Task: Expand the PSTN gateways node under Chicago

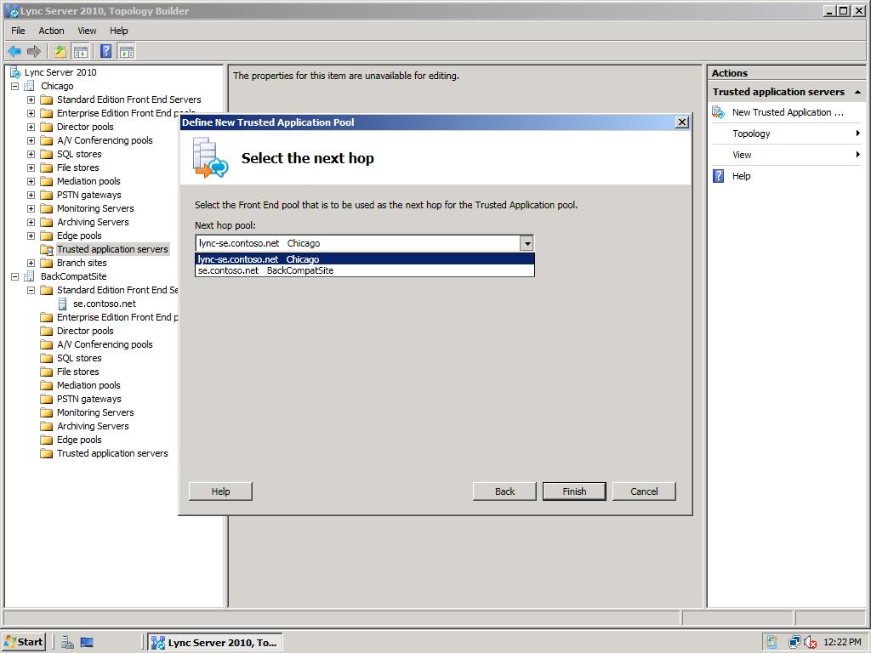Action: (31, 195)
